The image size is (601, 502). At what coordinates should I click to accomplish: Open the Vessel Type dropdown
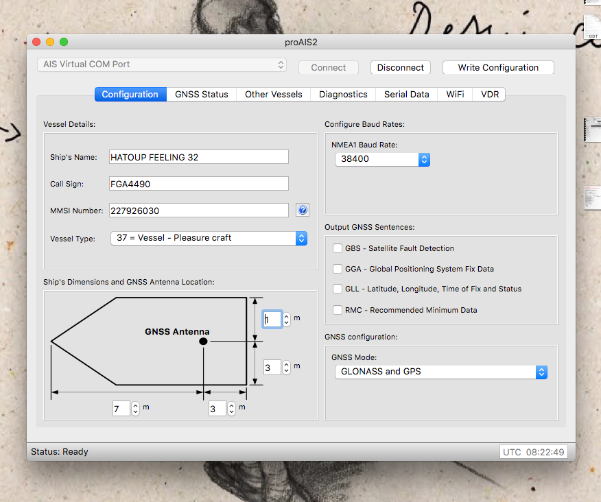[209, 238]
